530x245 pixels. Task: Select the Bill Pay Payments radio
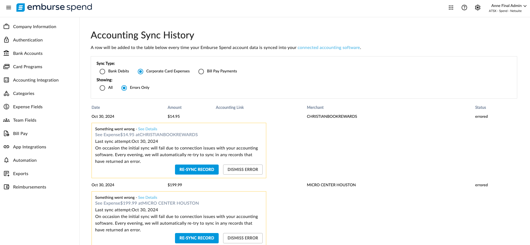[x=201, y=72]
